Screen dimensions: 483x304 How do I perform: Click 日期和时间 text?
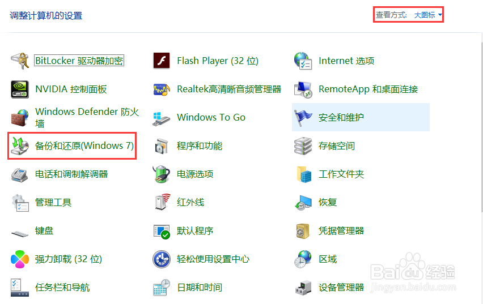point(200,287)
